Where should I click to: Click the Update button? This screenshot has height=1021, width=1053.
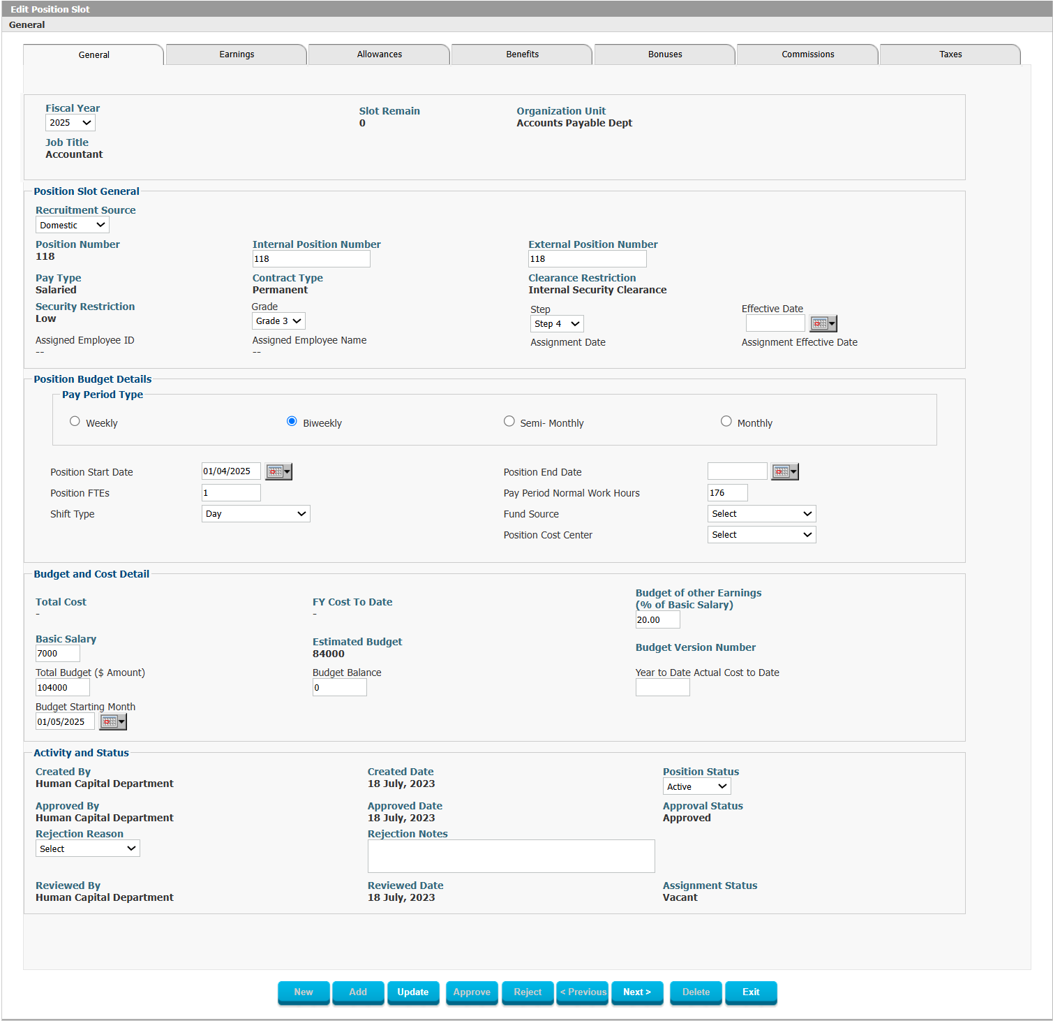(413, 992)
